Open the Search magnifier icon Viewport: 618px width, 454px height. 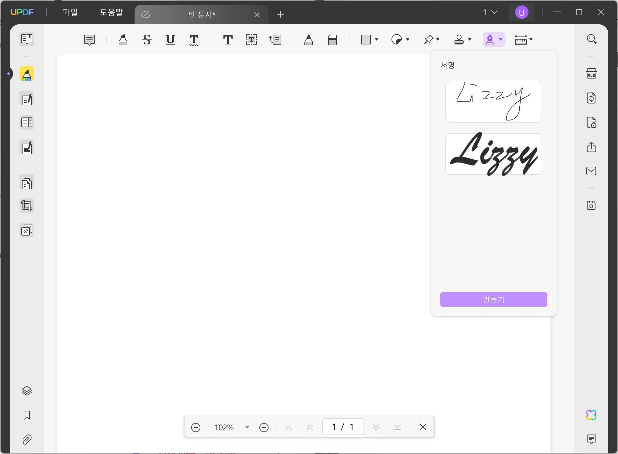(x=592, y=39)
